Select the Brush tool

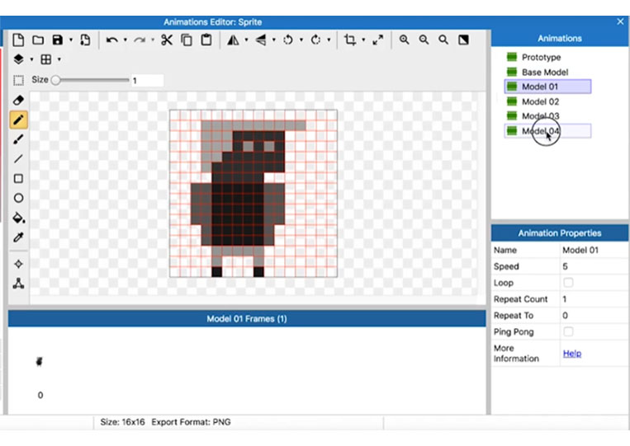18,139
